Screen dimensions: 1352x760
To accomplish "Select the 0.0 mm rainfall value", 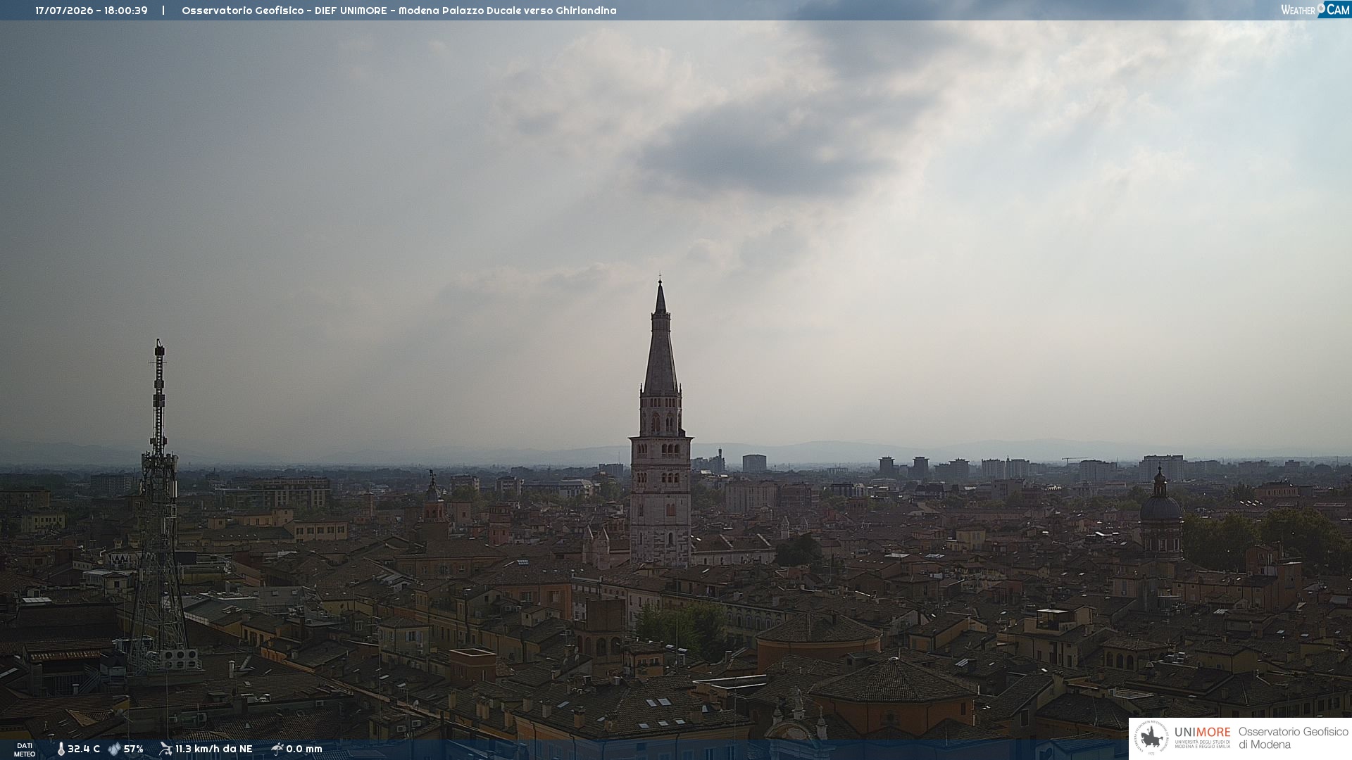I will pos(304,749).
